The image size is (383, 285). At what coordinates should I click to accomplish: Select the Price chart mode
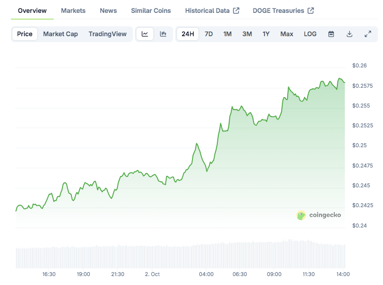click(x=25, y=34)
